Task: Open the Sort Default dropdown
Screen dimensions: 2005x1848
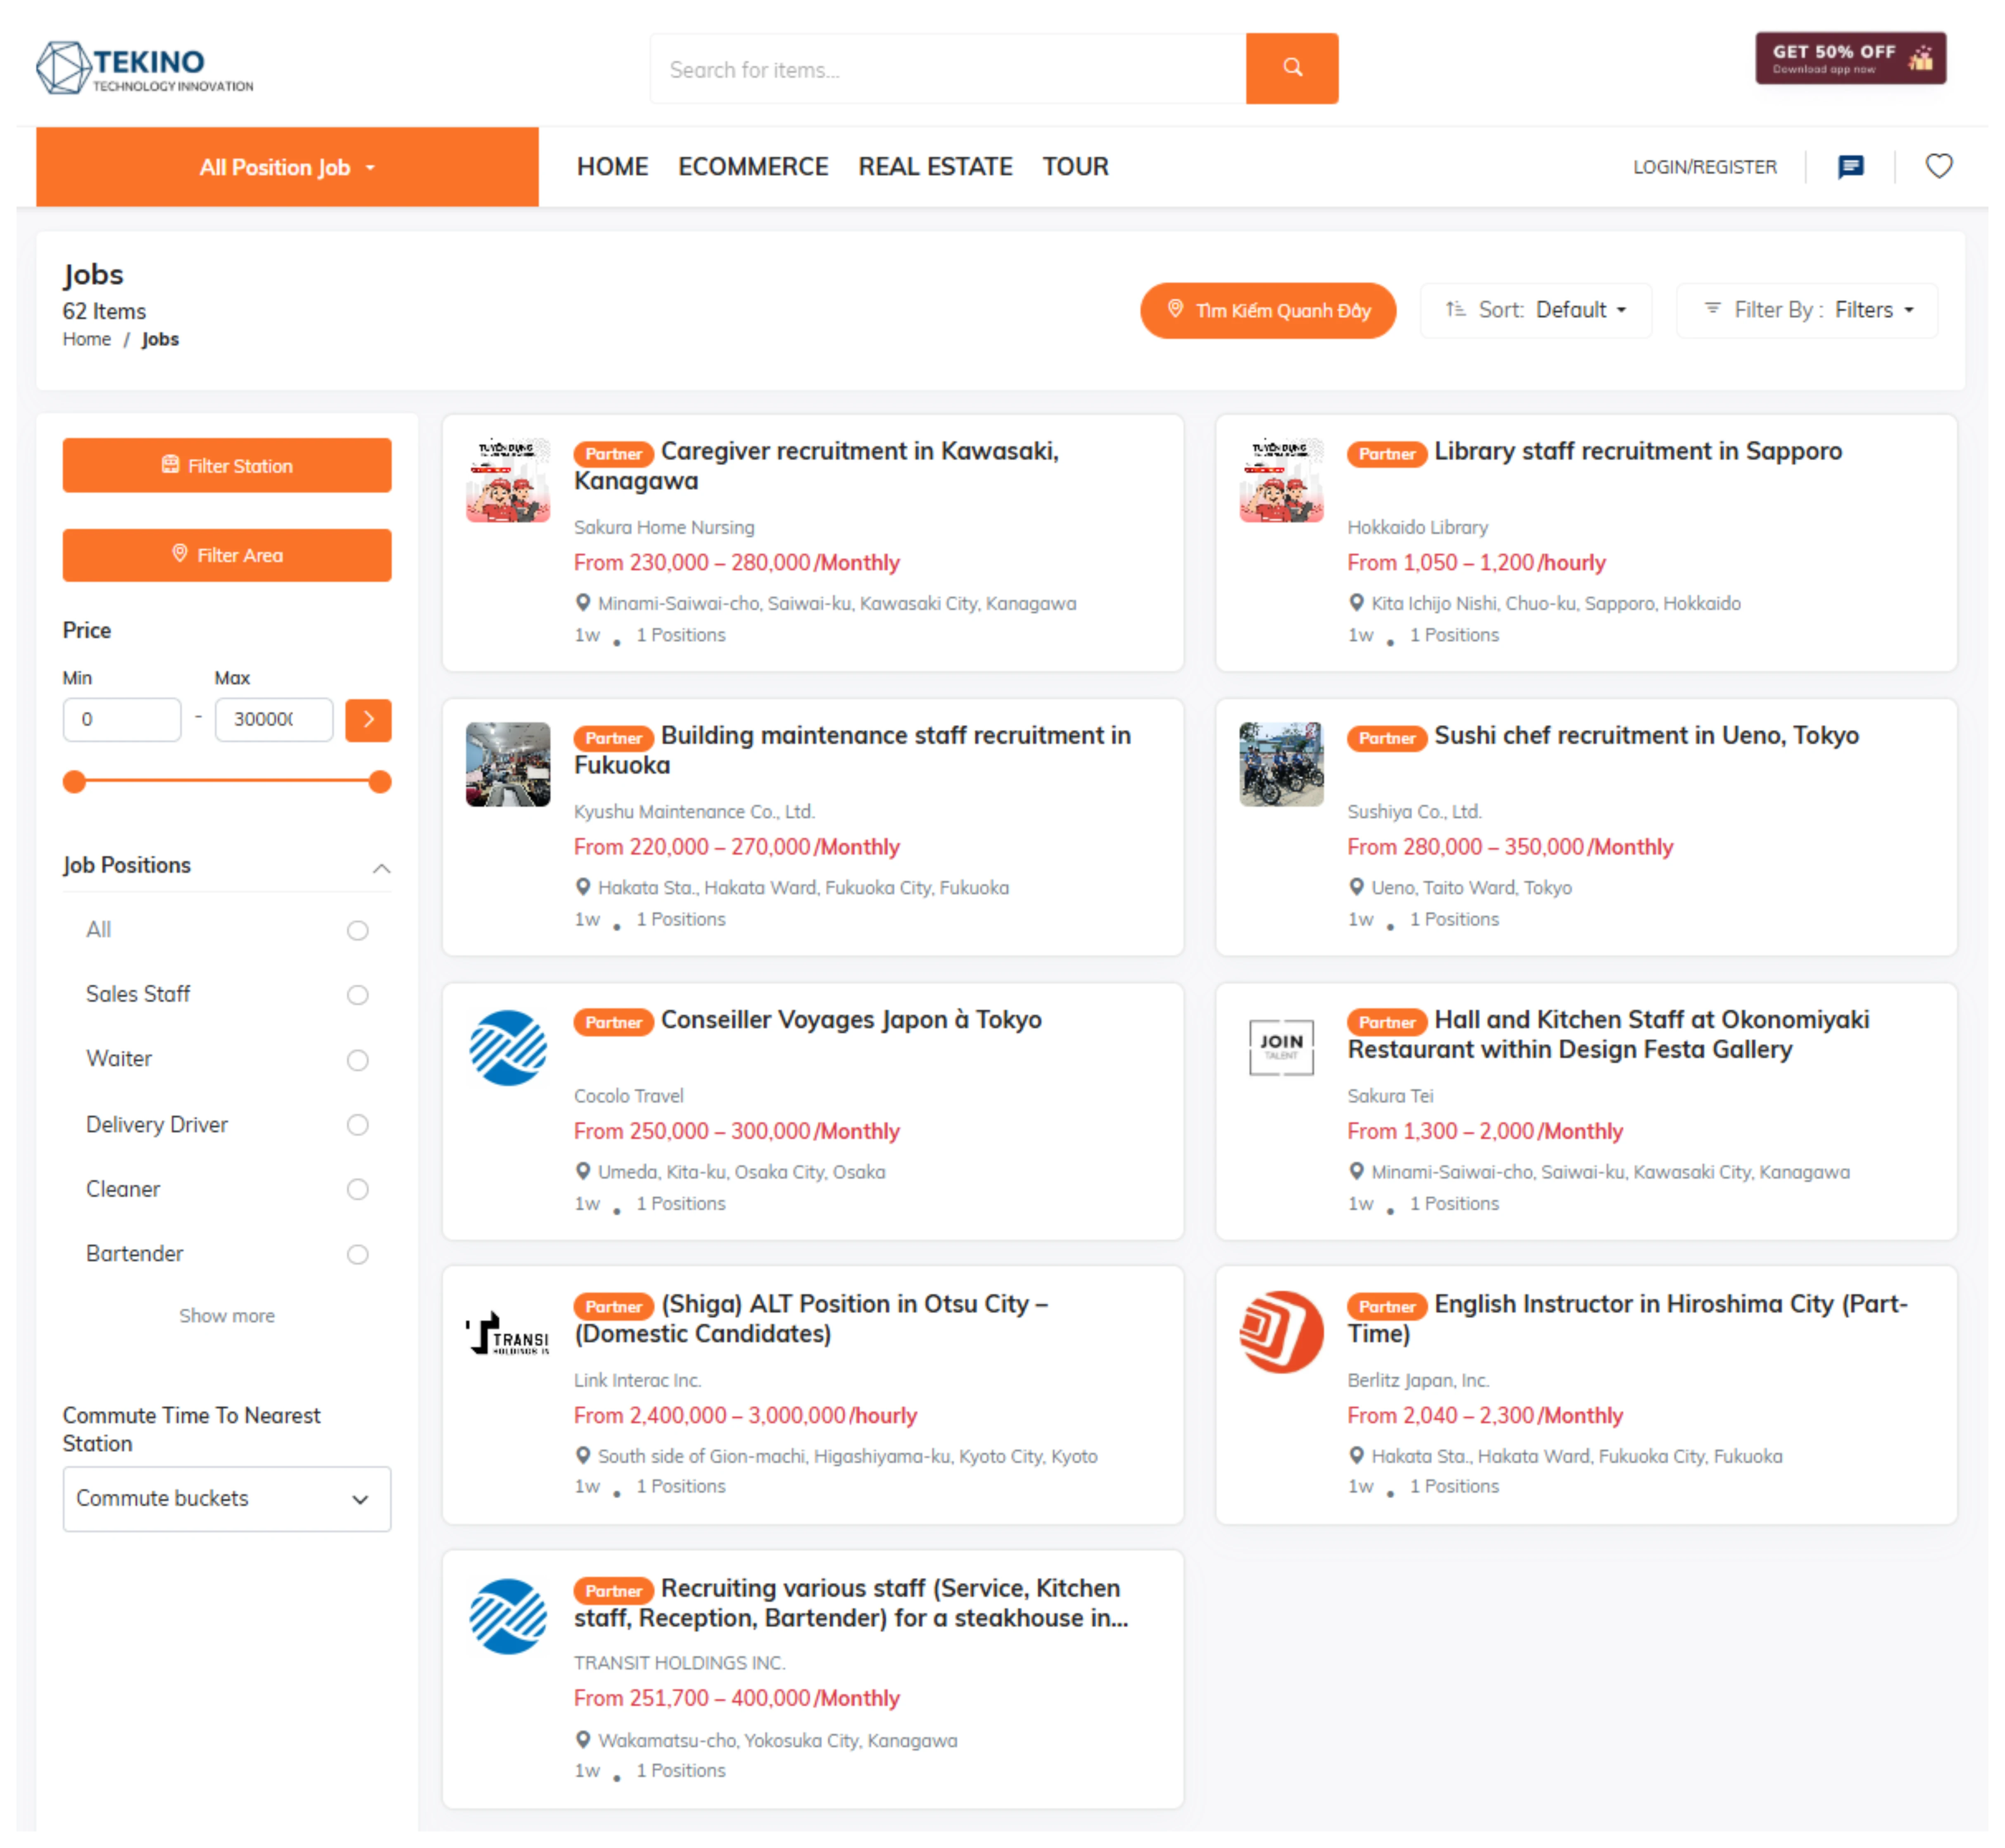Action: [x=1536, y=310]
